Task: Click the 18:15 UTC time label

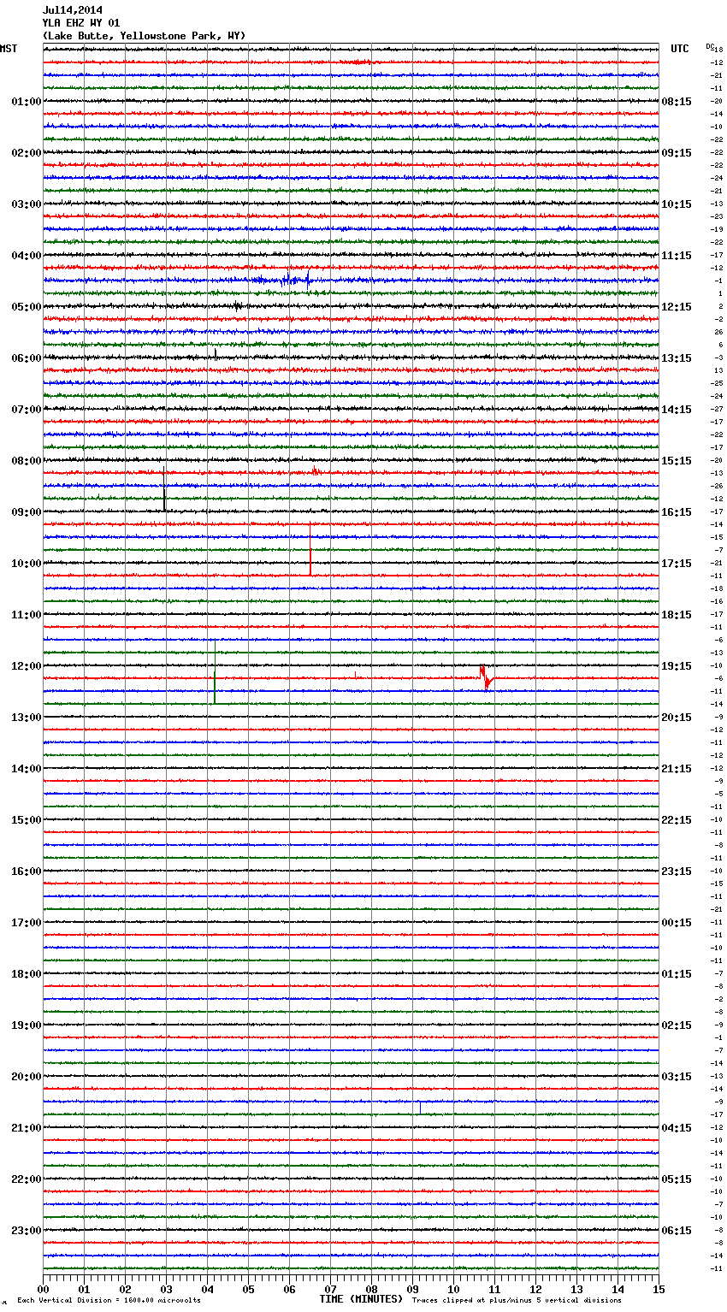Action: [x=677, y=615]
